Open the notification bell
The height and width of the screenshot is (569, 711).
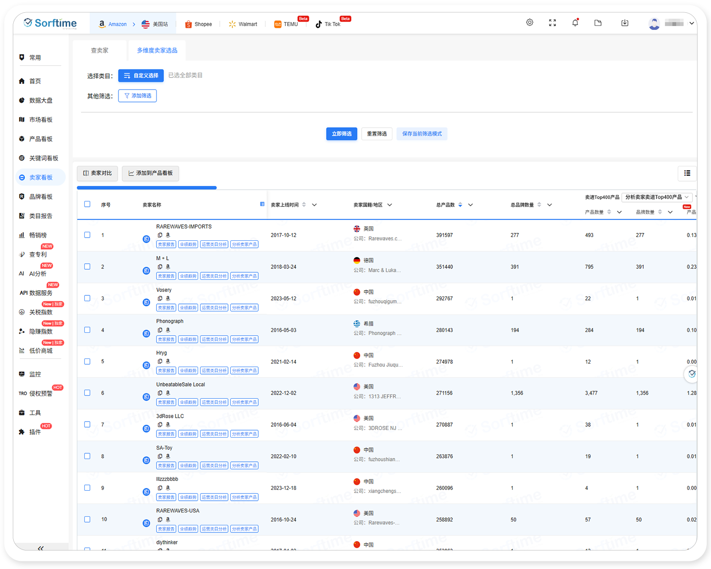[575, 23]
